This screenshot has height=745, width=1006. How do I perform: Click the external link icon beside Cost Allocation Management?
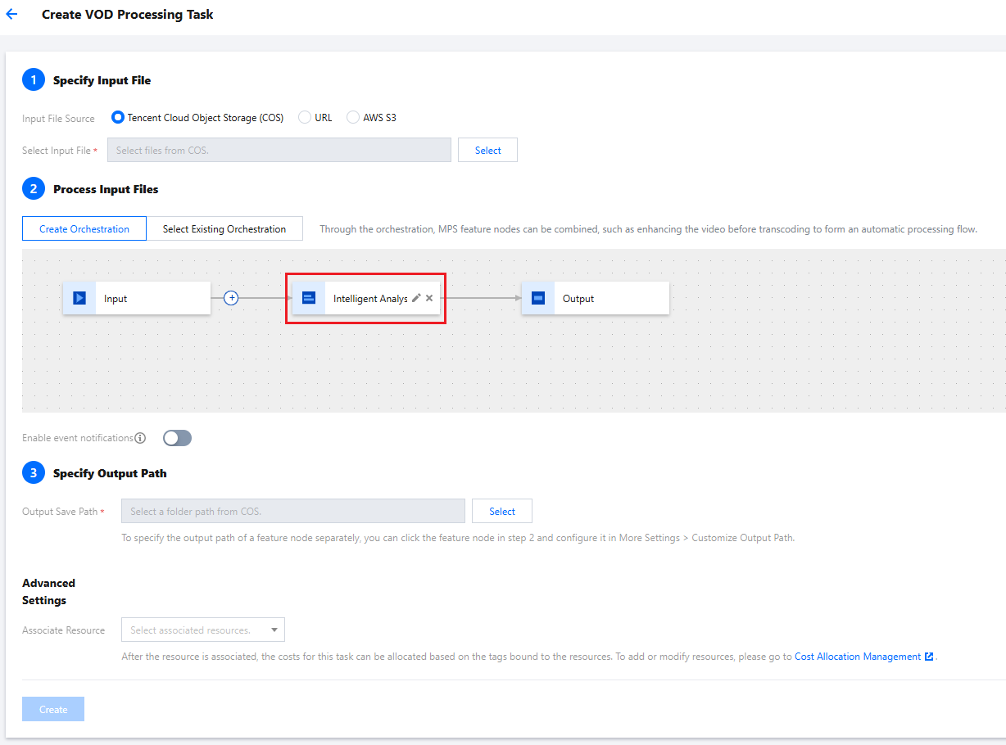click(x=929, y=657)
